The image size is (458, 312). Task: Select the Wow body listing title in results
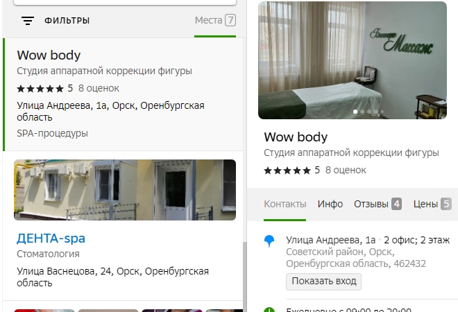tap(49, 55)
